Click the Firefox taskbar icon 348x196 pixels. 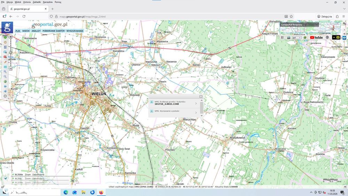[x=101, y=192]
